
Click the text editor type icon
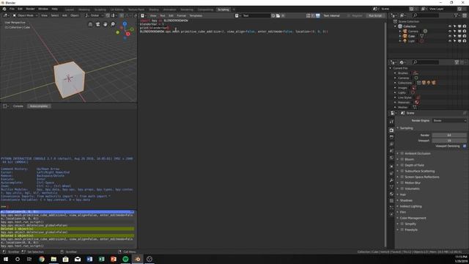pos(144,15)
